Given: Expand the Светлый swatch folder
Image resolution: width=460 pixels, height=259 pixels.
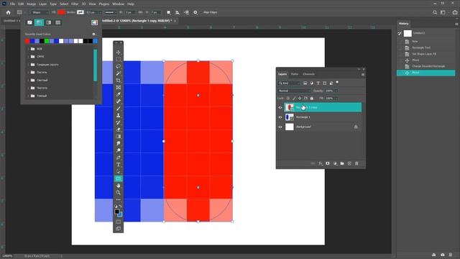Looking at the screenshot, I should coord(28,80).
